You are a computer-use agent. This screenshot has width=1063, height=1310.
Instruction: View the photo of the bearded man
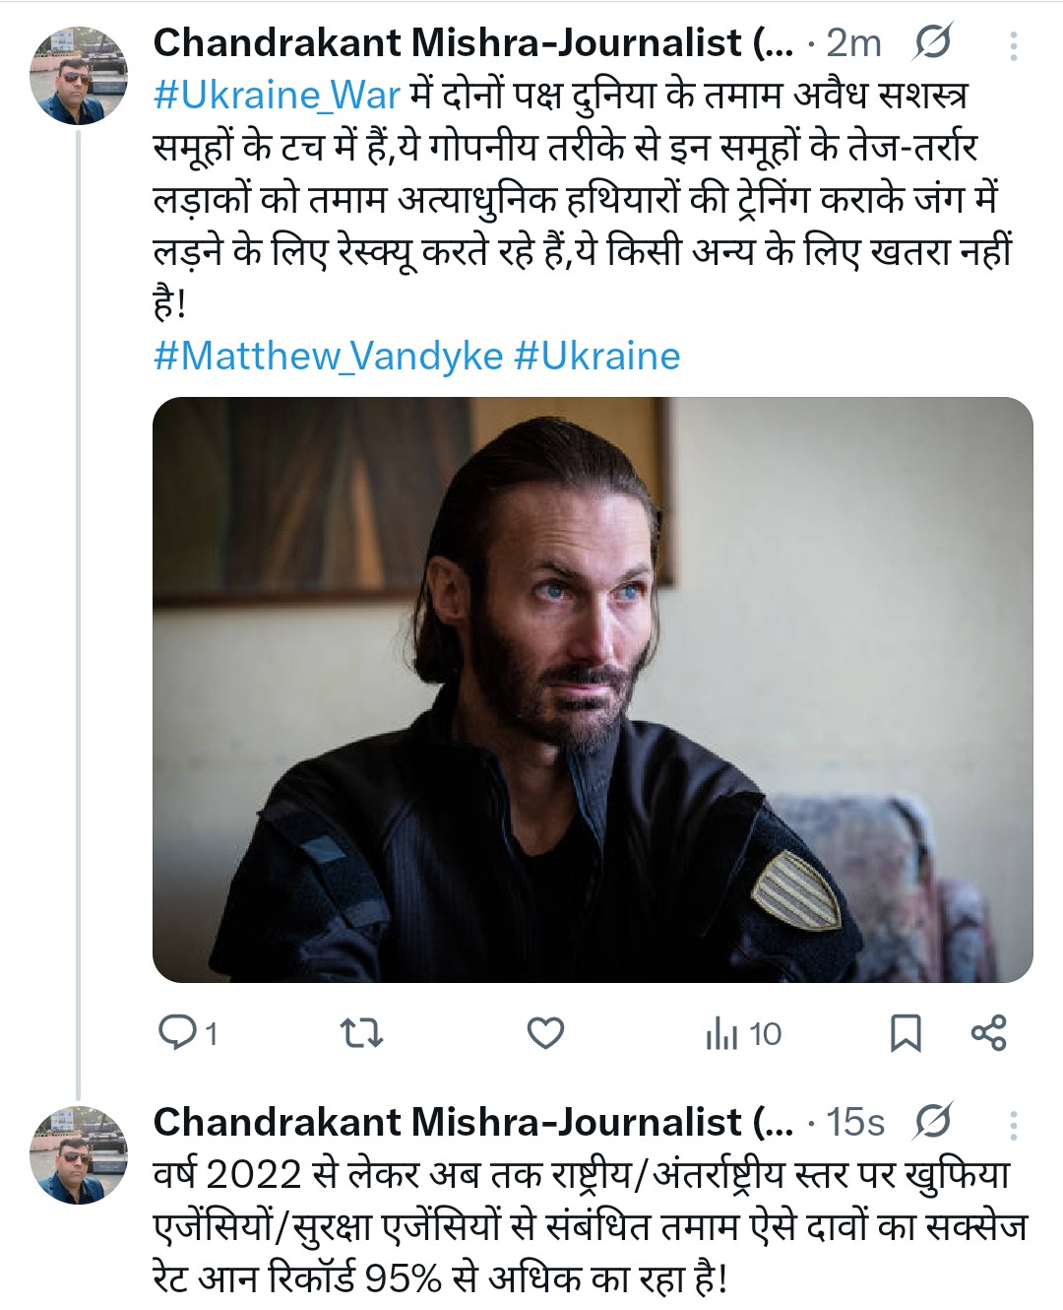click(593, 689)
